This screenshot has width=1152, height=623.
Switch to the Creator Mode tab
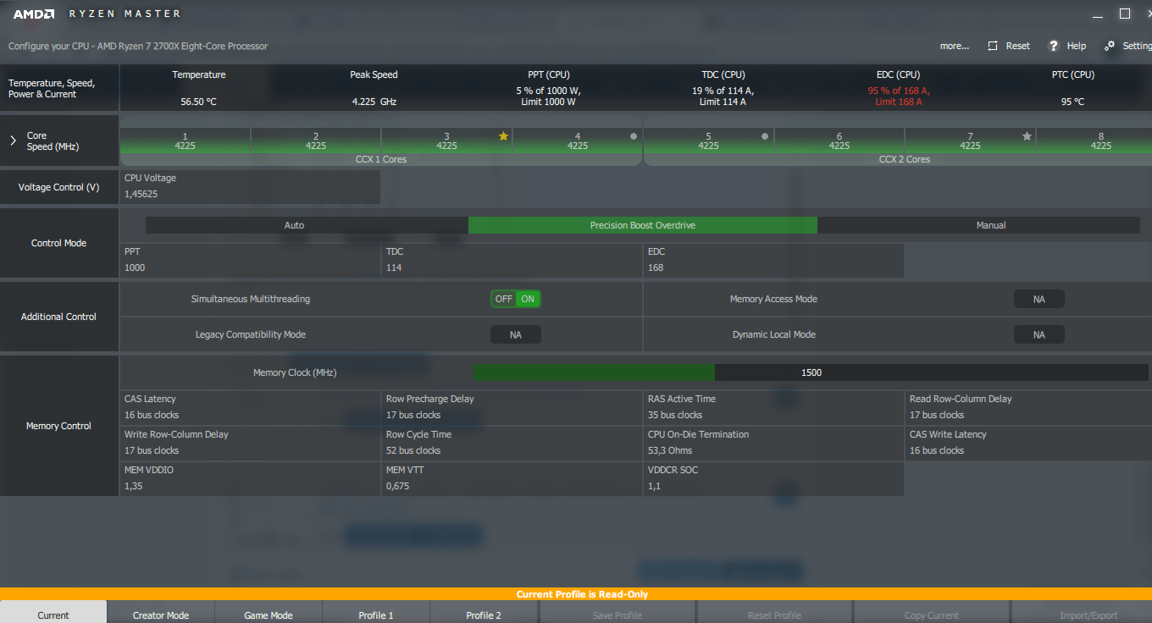(x=161, y=613)
